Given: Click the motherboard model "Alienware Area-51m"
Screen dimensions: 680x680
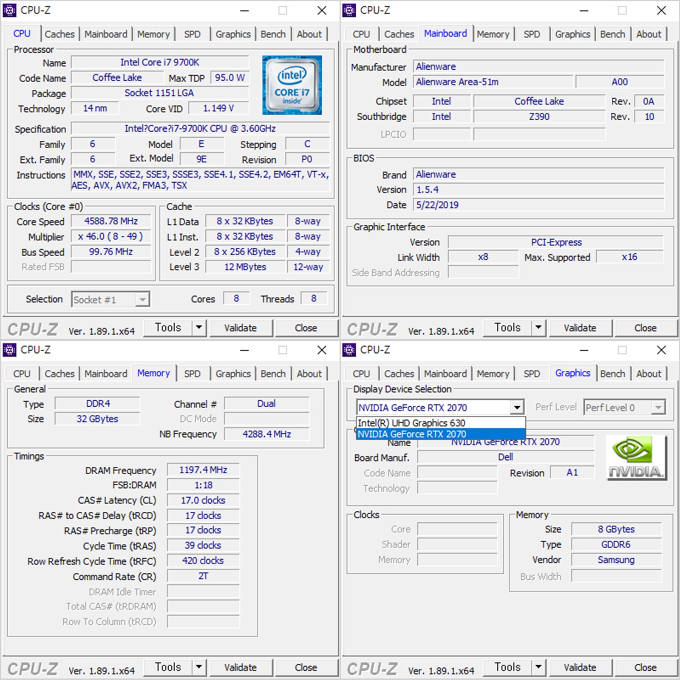Looking at the screenshot, I should [493, 82].
